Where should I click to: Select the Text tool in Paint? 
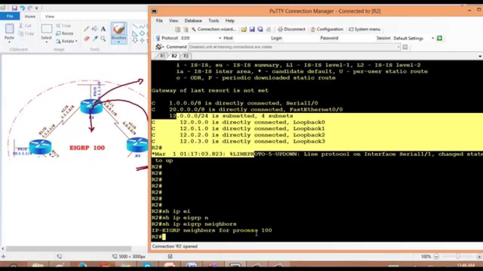click(103, 29)
